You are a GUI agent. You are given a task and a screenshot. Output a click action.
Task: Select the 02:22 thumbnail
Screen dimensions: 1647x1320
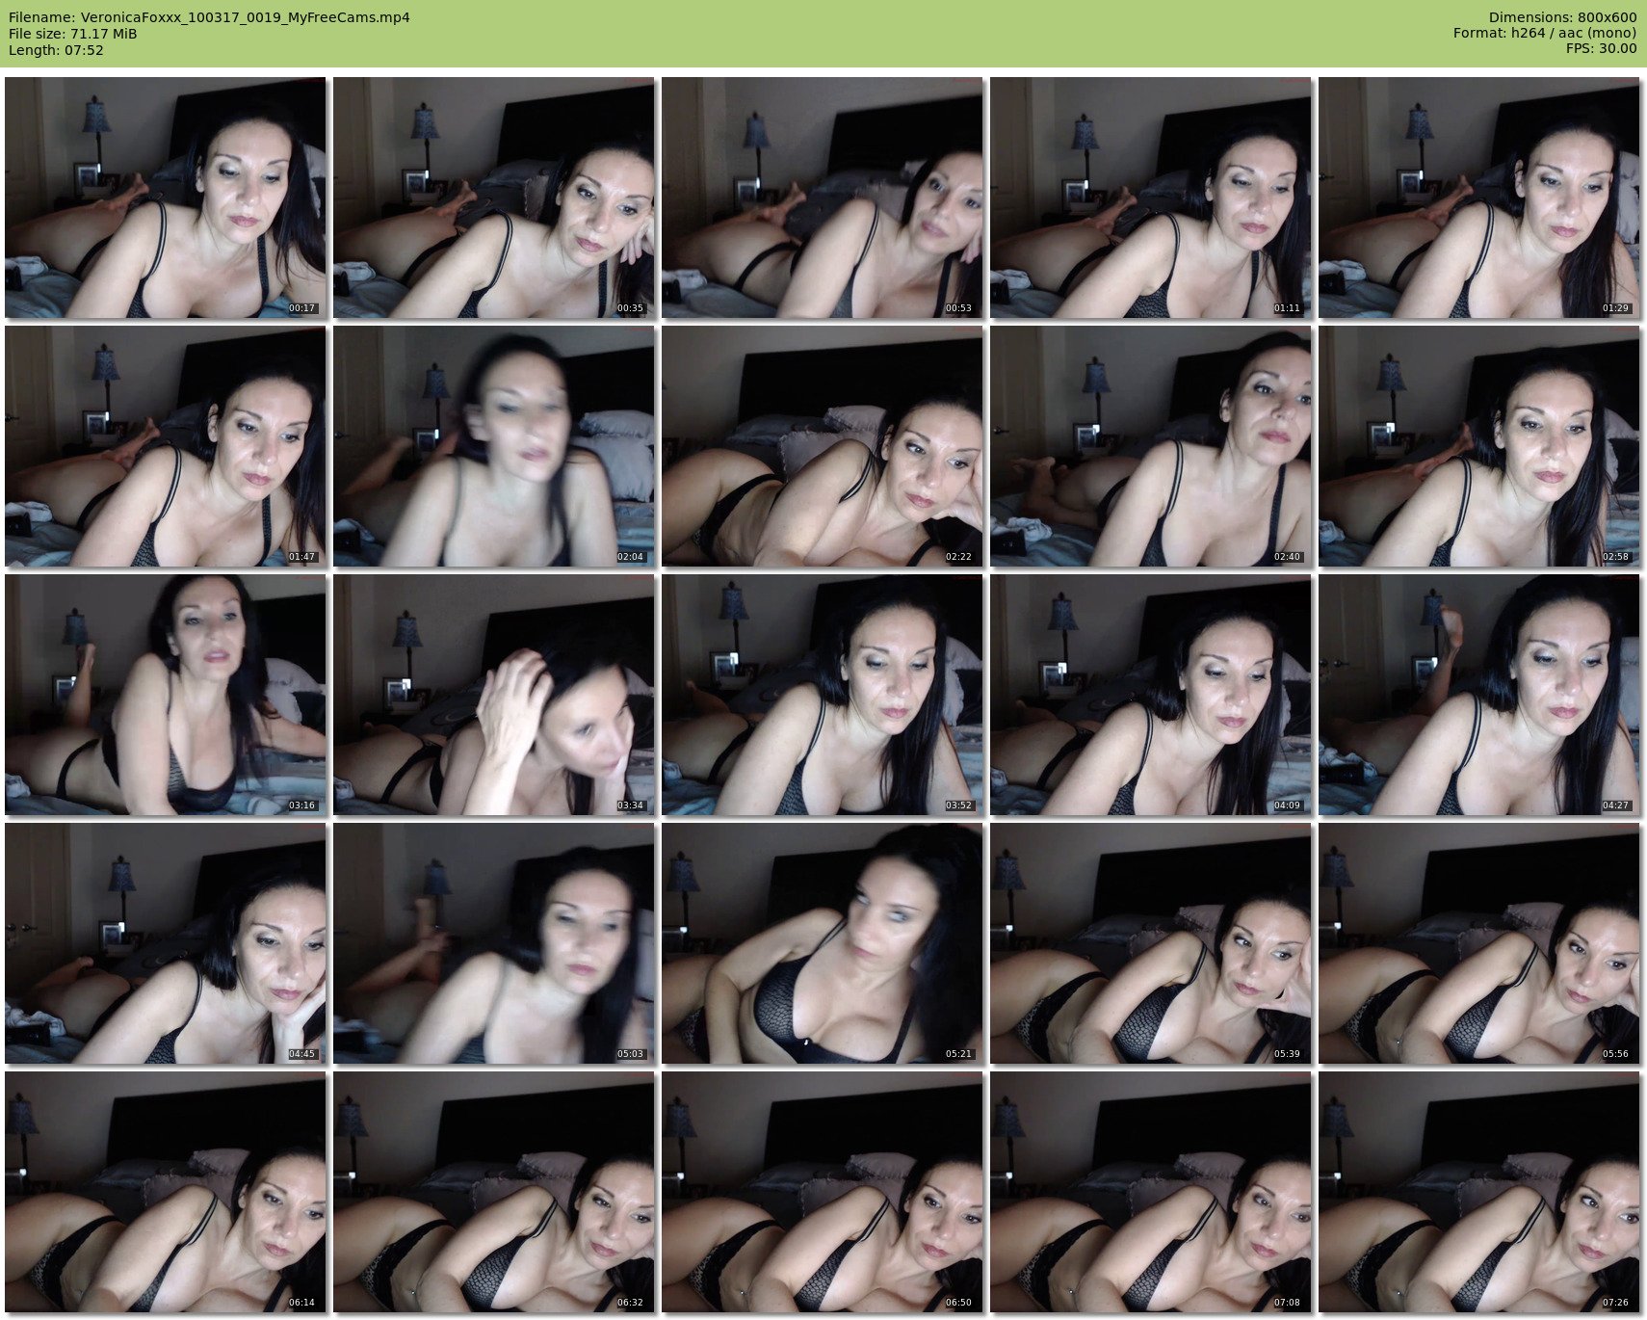[x=823, y=446]
